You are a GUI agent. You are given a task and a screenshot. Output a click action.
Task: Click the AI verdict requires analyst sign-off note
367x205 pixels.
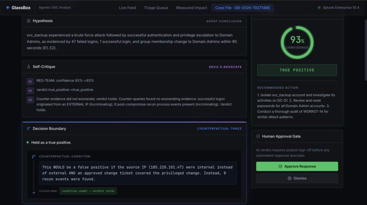[x=293, y=153]
